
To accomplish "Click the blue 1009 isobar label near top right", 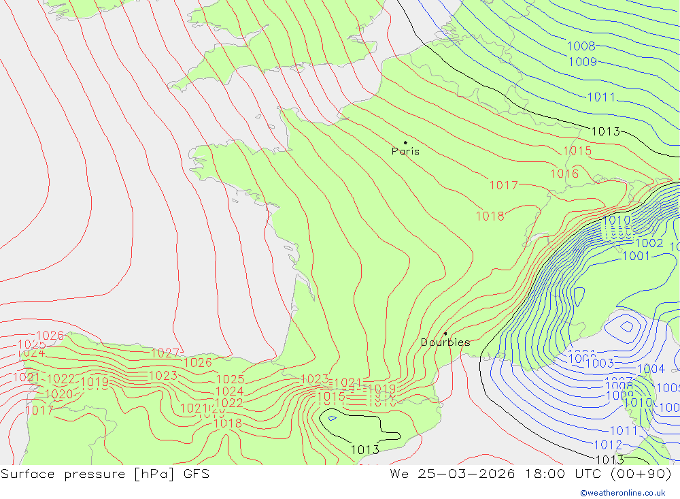I will 583,62.
